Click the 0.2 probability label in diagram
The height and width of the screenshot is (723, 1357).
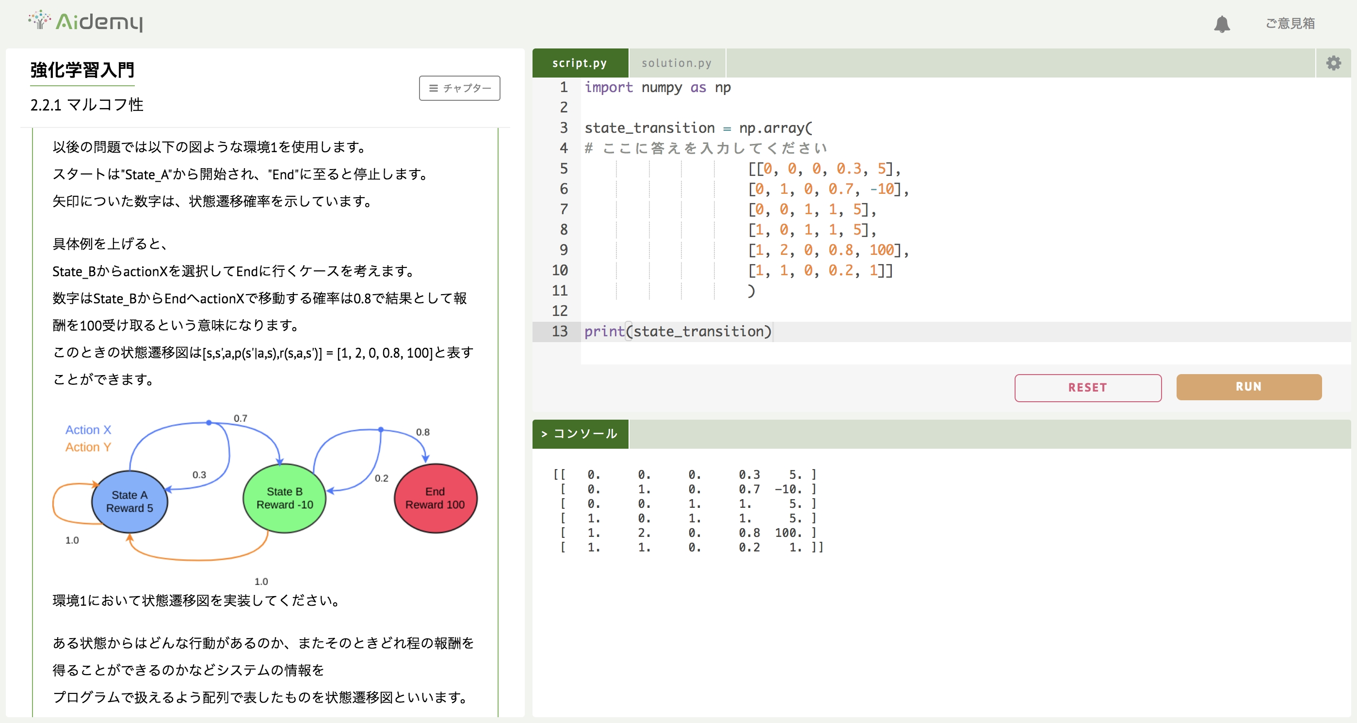[x=381, y=478]
